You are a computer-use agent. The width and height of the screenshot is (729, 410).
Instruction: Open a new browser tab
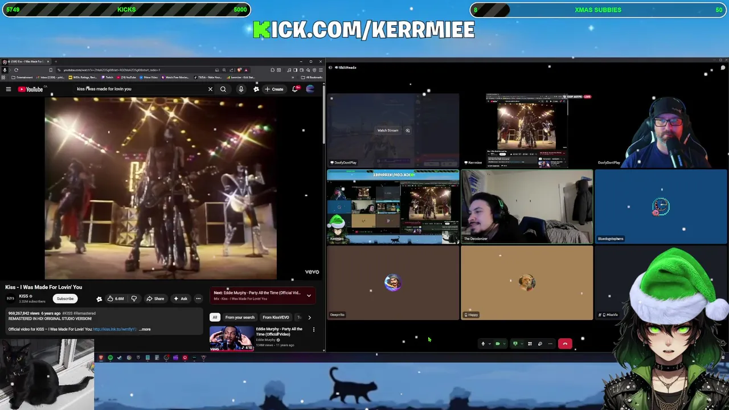pyautogui.click(x=56, y=61)
